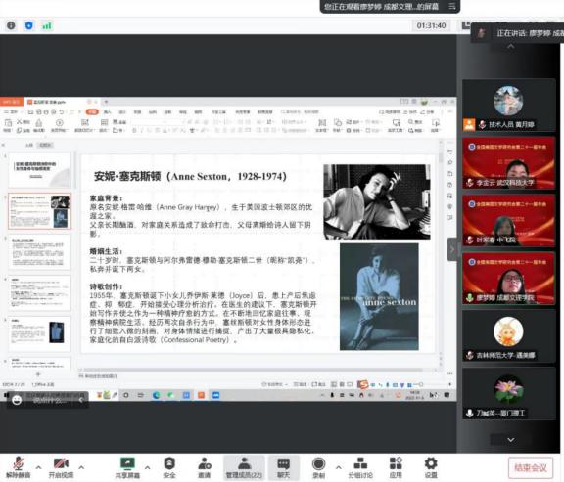This screenshot has width=564, height=482.
Task: Unmute microphone with 解除静音 button
Action: (x=19, y=467)
